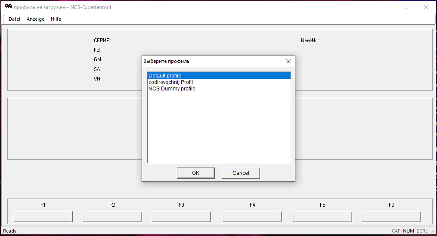Viewport: 437px width, 236px height.
Task: Click the NCS-Expertentool title bar app icon
Action: point(8,7)
